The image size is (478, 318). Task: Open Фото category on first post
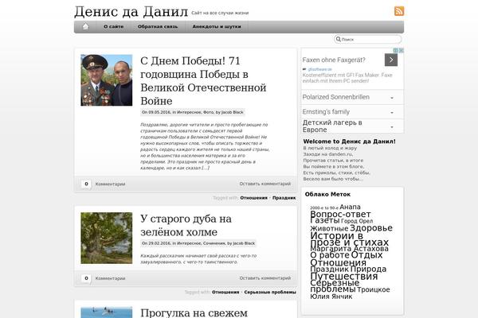(208, 112)
